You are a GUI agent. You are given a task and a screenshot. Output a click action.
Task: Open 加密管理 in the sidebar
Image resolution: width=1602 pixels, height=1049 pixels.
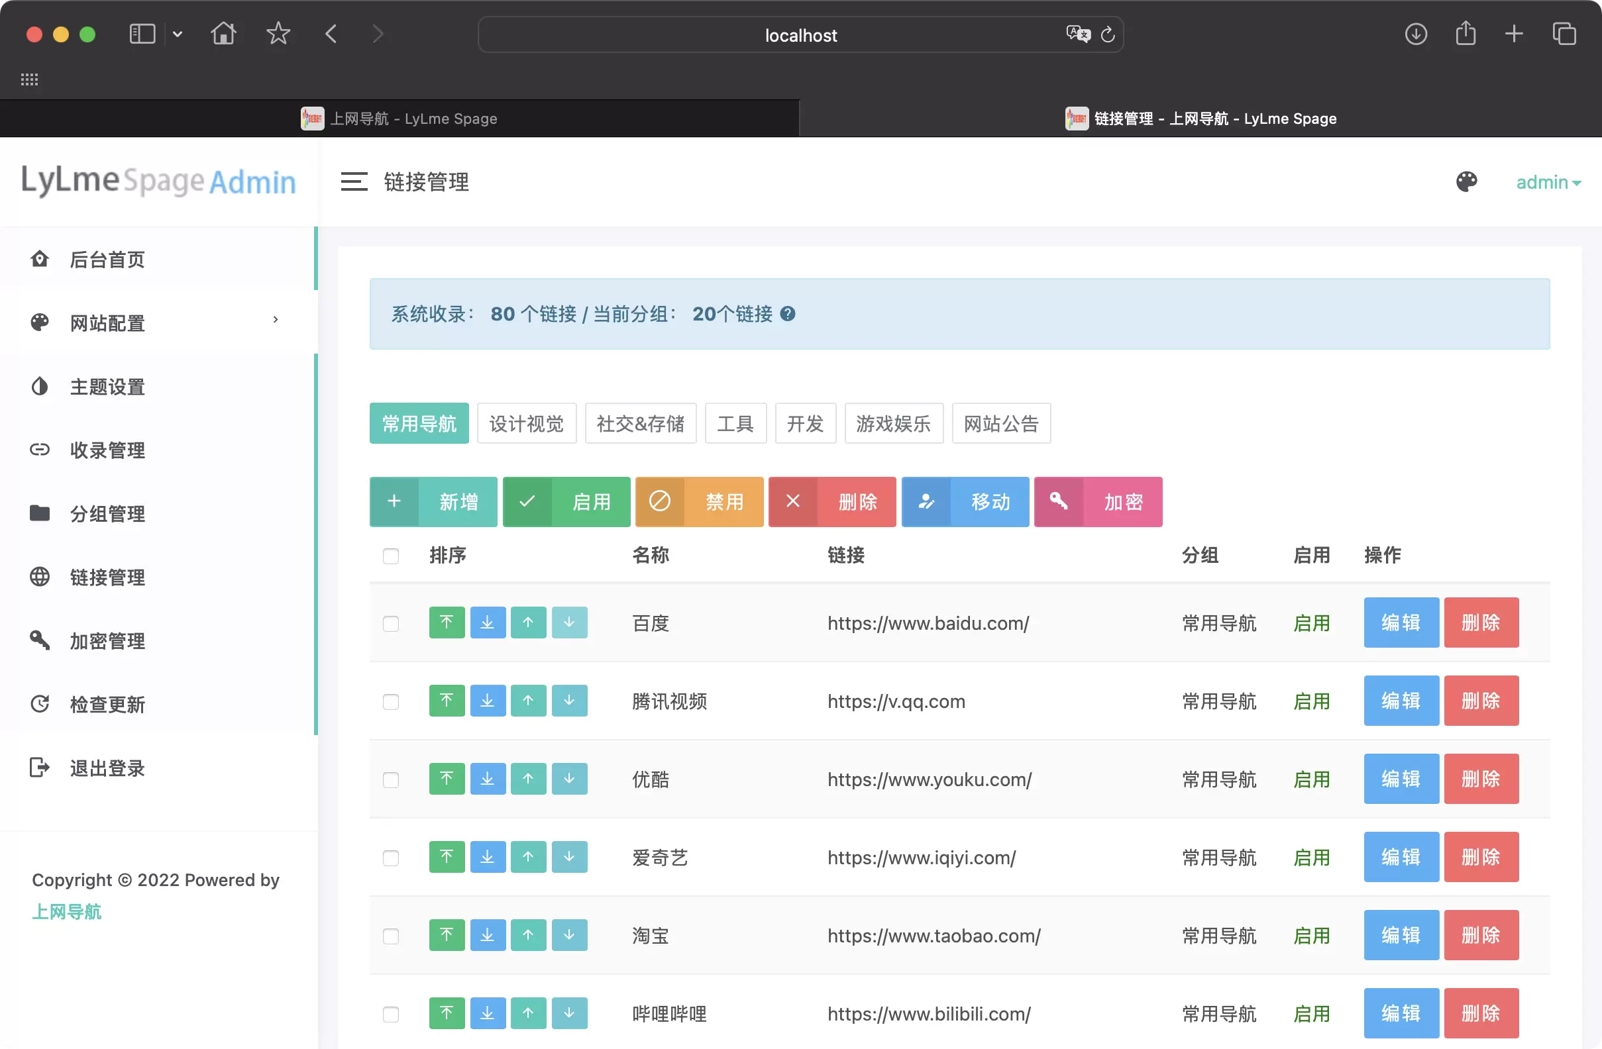coord(108,640)
